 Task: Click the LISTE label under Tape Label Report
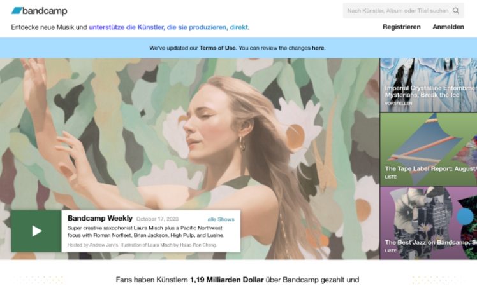(x=391, y=177)
